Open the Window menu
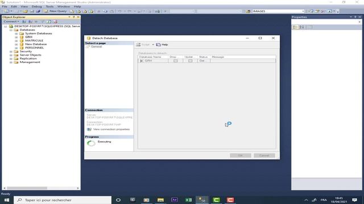 coord(64,6)
